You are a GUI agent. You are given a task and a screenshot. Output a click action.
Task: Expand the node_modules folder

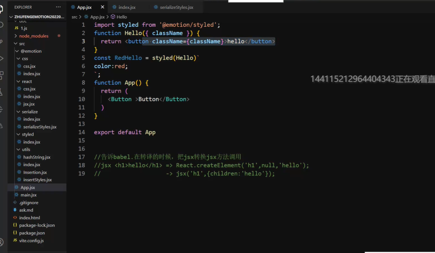34,36
